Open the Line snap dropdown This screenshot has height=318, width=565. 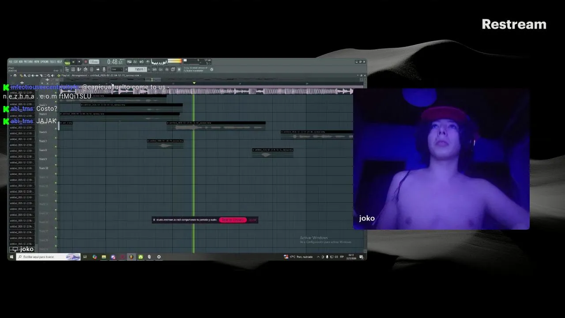[x=117, y=69]
